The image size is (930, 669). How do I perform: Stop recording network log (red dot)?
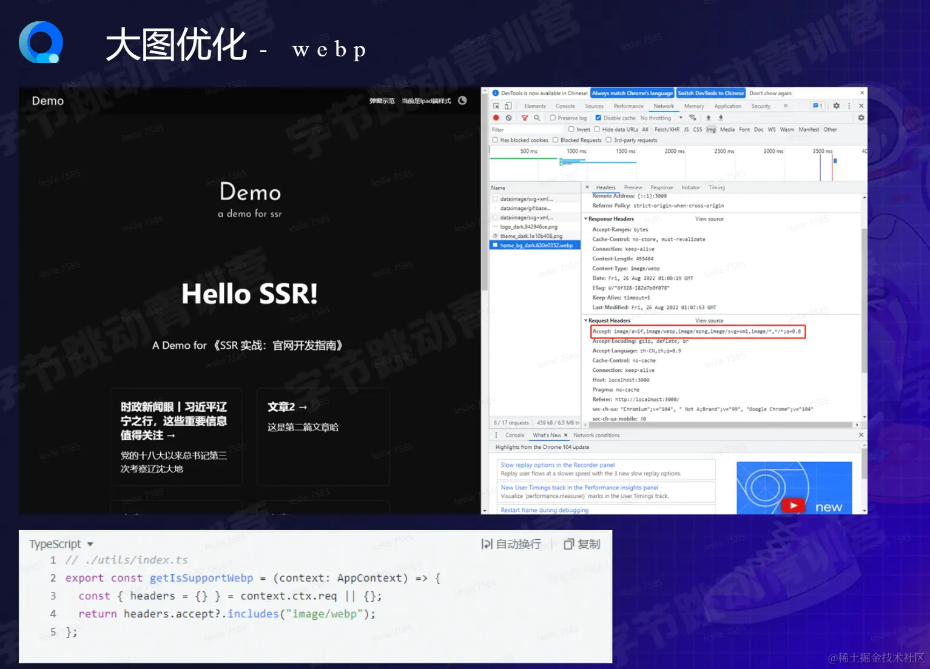(496, 118)
